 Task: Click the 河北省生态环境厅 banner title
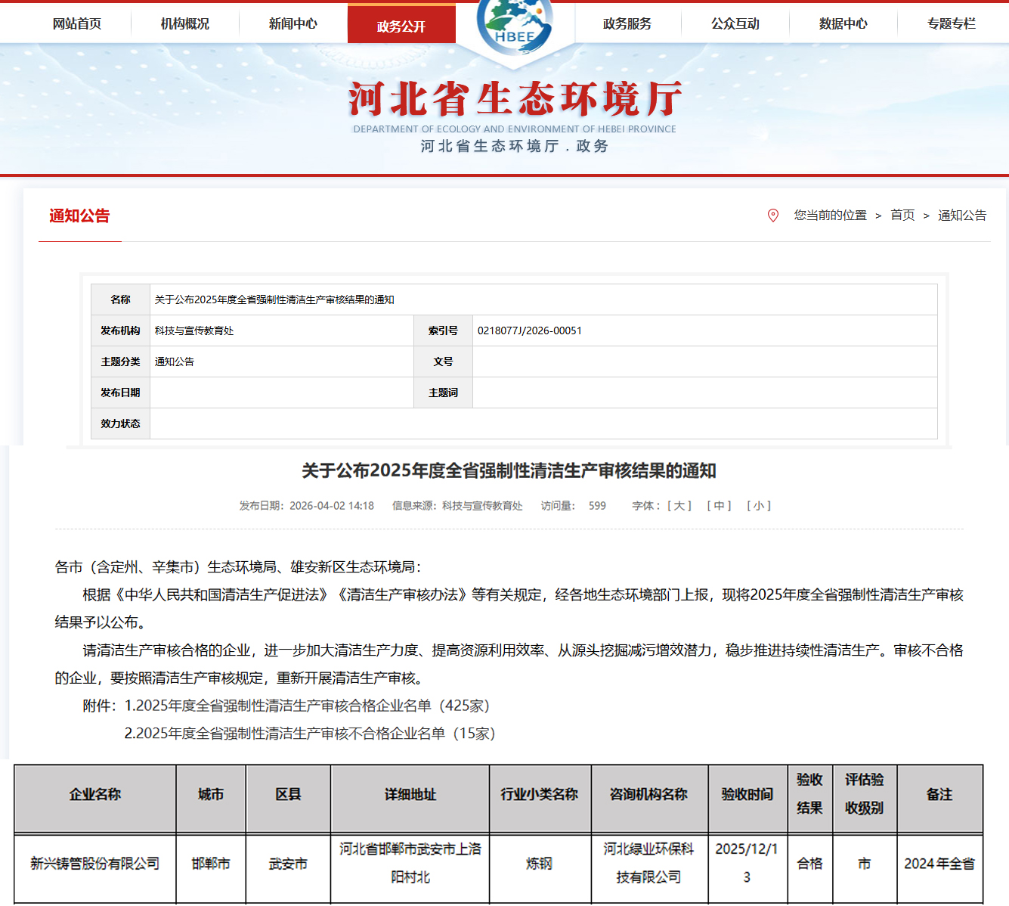515,99
